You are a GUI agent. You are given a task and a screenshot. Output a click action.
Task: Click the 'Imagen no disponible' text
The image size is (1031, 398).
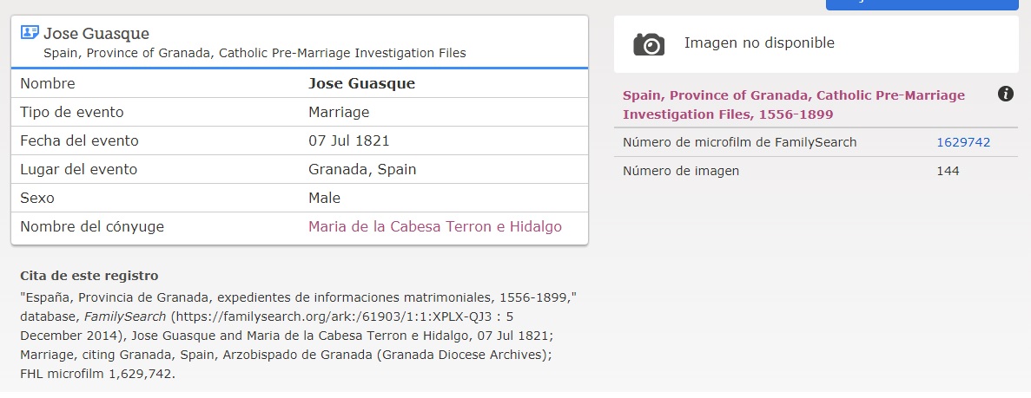click(759, 42)
